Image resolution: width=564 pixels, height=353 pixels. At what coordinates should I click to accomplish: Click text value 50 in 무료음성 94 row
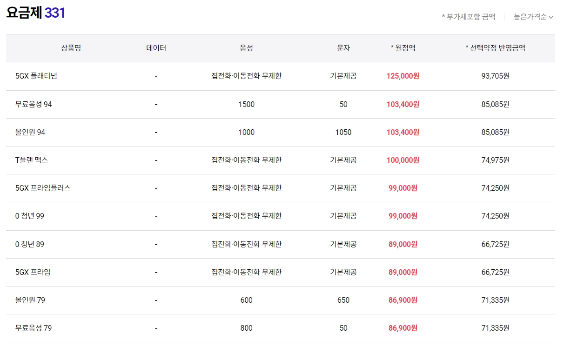click(x=343, y=104)
